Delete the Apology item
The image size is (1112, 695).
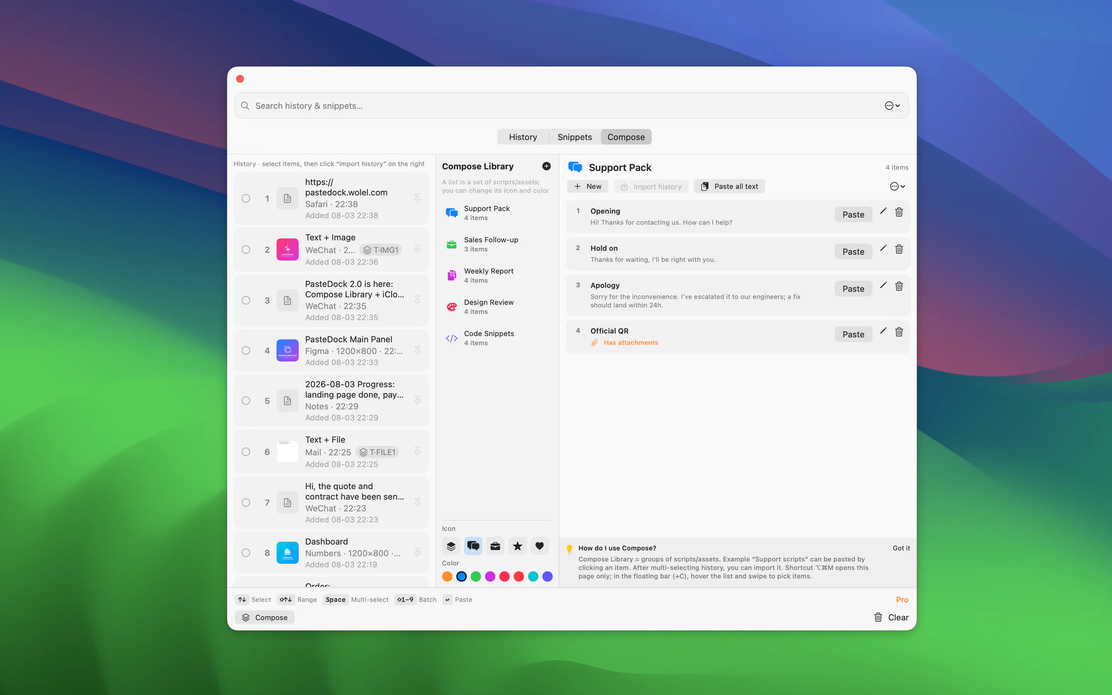[899, 286]
